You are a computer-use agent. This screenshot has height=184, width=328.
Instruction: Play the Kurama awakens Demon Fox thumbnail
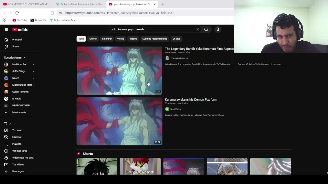pos(119,121)
